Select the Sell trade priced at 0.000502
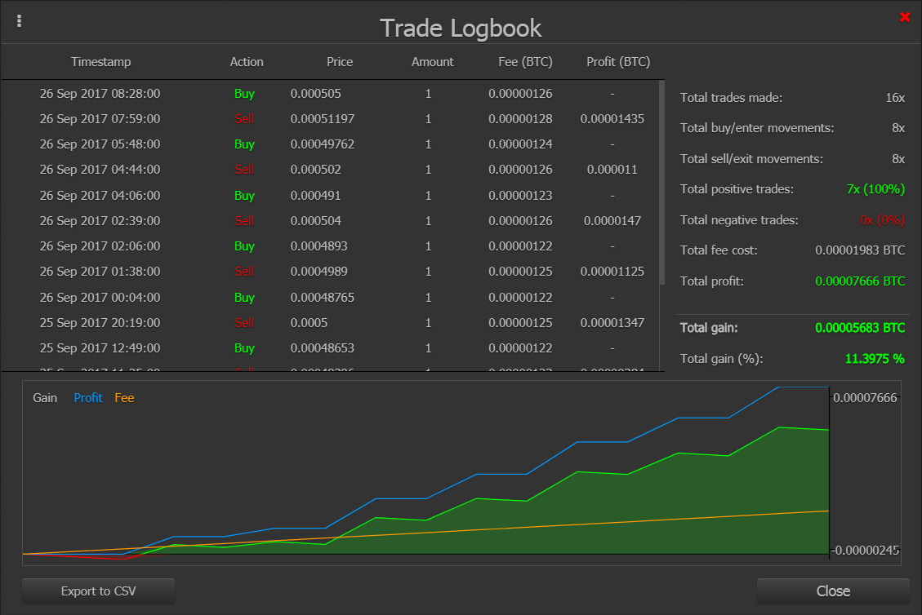Image resolution: width=922 pixels, height=615 pixels. point(327,170)
